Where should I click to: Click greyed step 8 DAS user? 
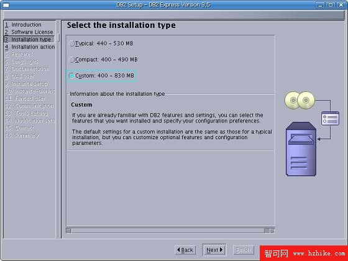[19, 76]
